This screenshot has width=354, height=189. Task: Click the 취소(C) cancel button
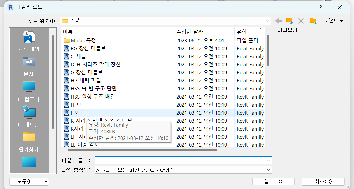coord(323,182)
